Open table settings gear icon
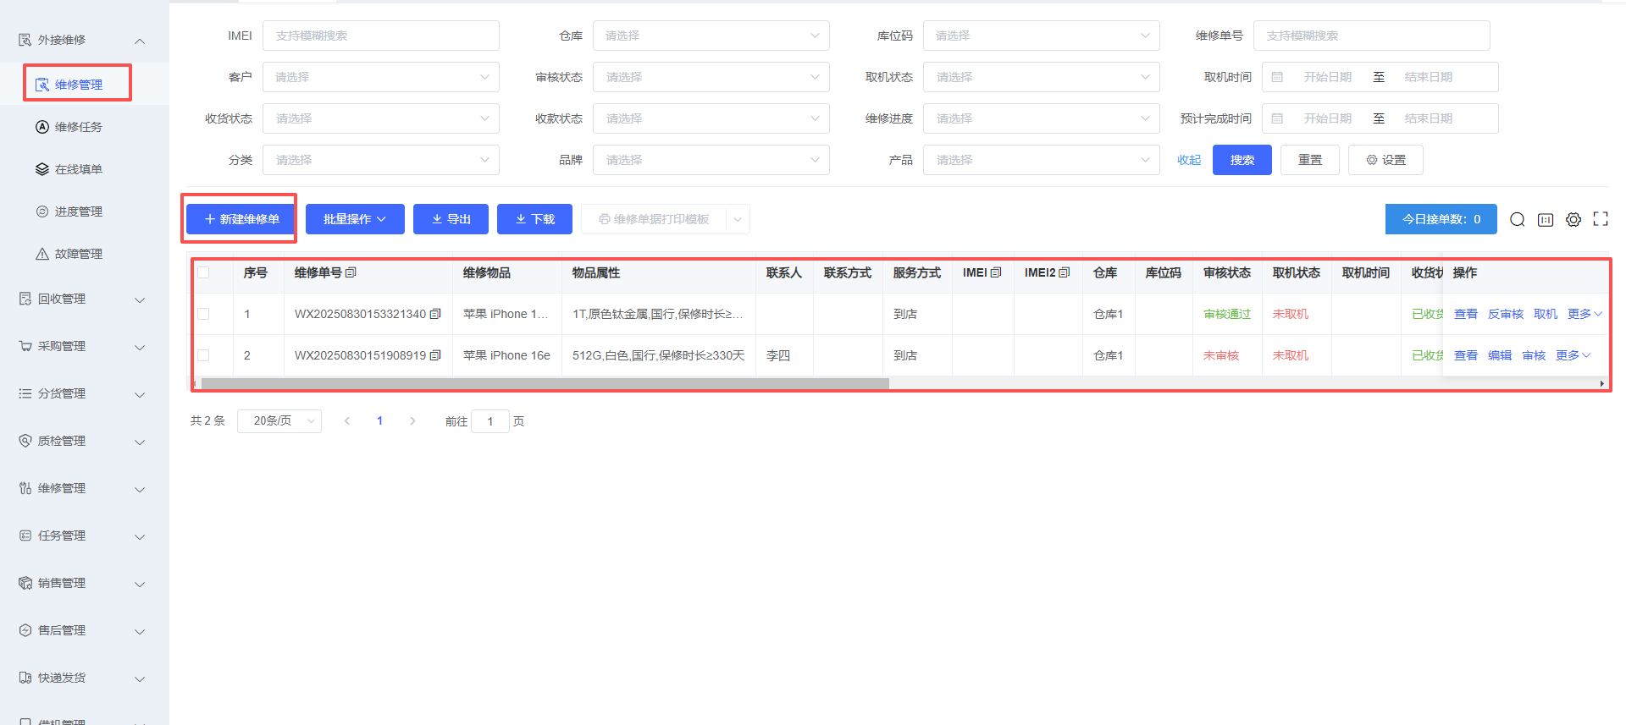Image resolution: width=1626 pixels, height=725 pixels. tap(1573, 220)
